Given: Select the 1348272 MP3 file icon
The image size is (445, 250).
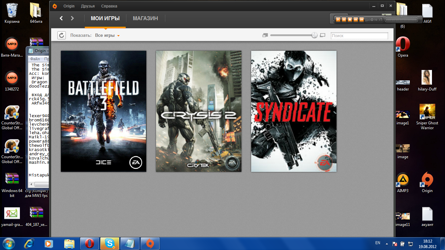Looking at the screenshot, I should click(12, 80).
